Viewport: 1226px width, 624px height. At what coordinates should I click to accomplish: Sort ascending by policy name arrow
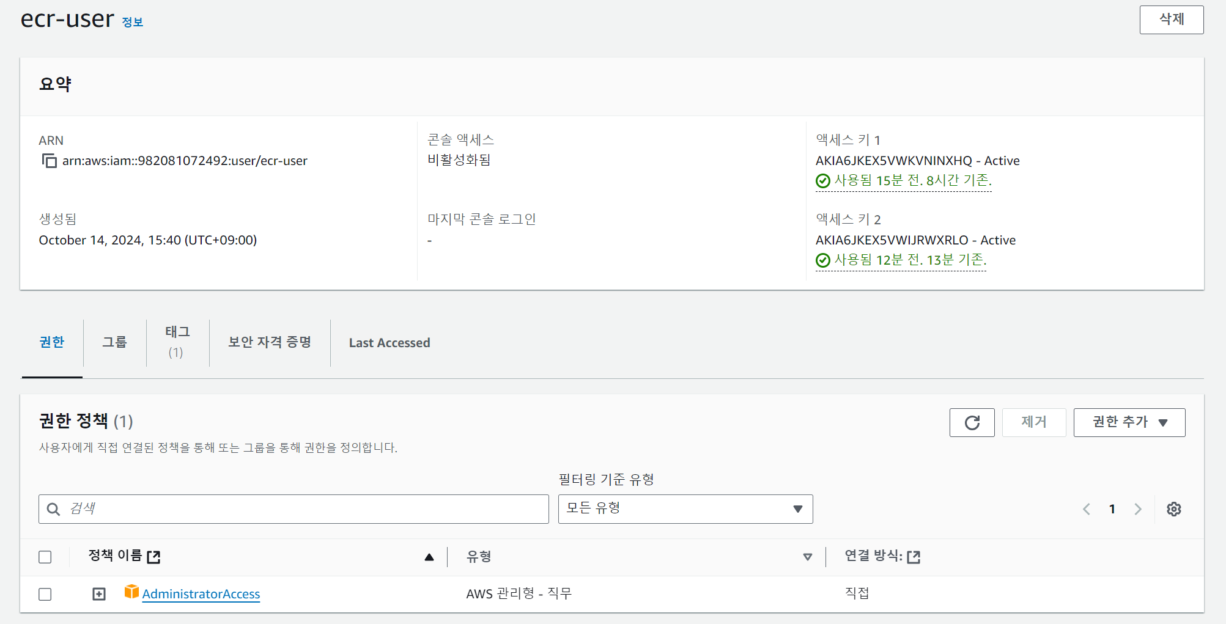coord(429,557)
